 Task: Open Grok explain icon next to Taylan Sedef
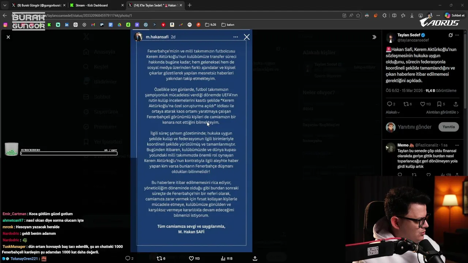click(x=450, y=35)
